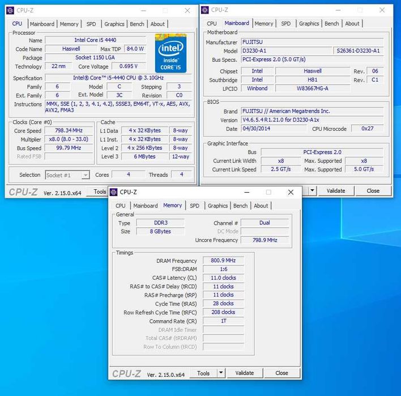Click the Channel # value Dual
This screenshot has height=396, width=401.
point(265,223)
